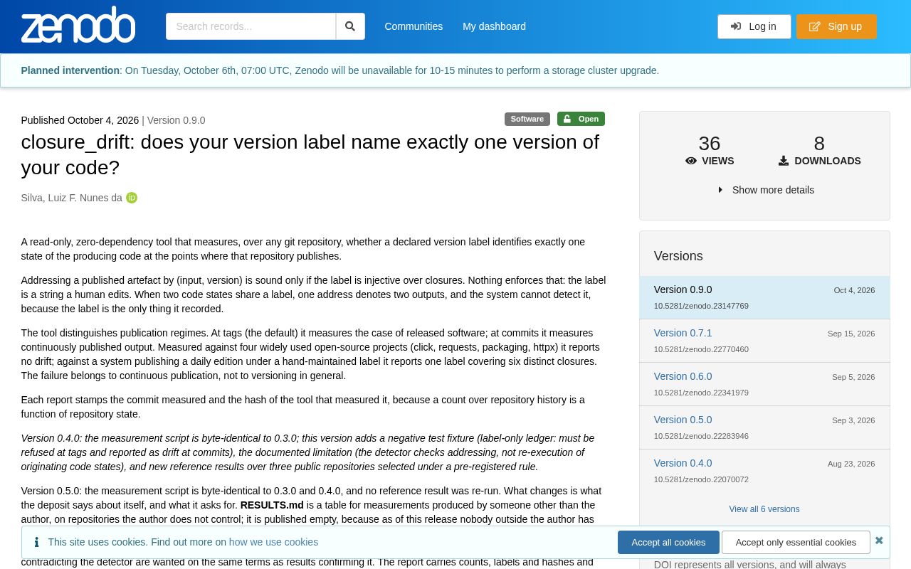Expand Show more details
The width and height of the screenshot is (911, 569).
pos(765,190)
